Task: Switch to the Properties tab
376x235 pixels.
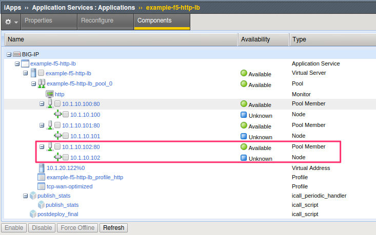Action: (x=38, y=20)
